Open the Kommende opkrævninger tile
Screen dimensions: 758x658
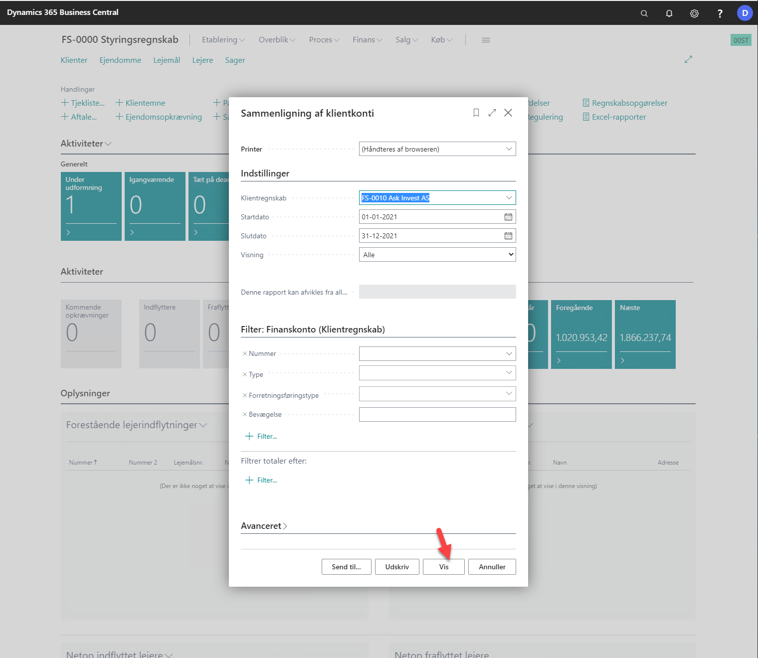[x=91, y=334]
